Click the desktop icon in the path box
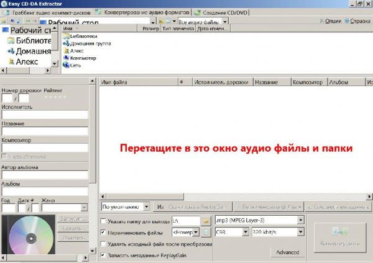 [43, 22]
